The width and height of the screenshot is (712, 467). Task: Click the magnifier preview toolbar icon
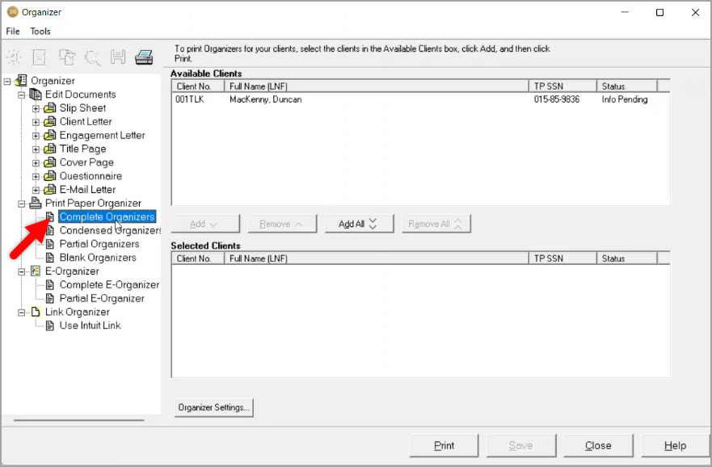pos(93,57)
